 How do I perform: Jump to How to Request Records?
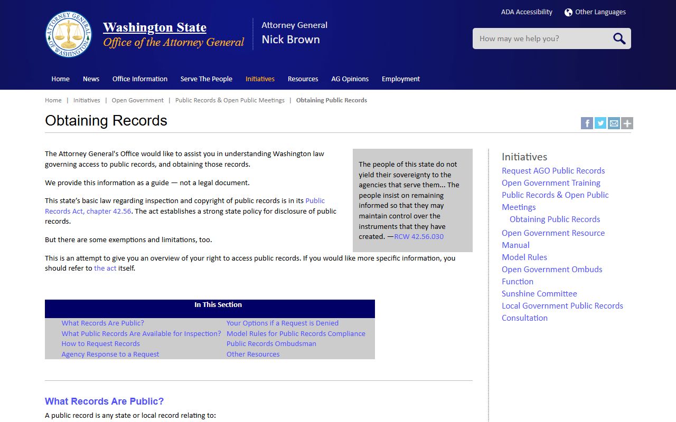pos(101,343)
